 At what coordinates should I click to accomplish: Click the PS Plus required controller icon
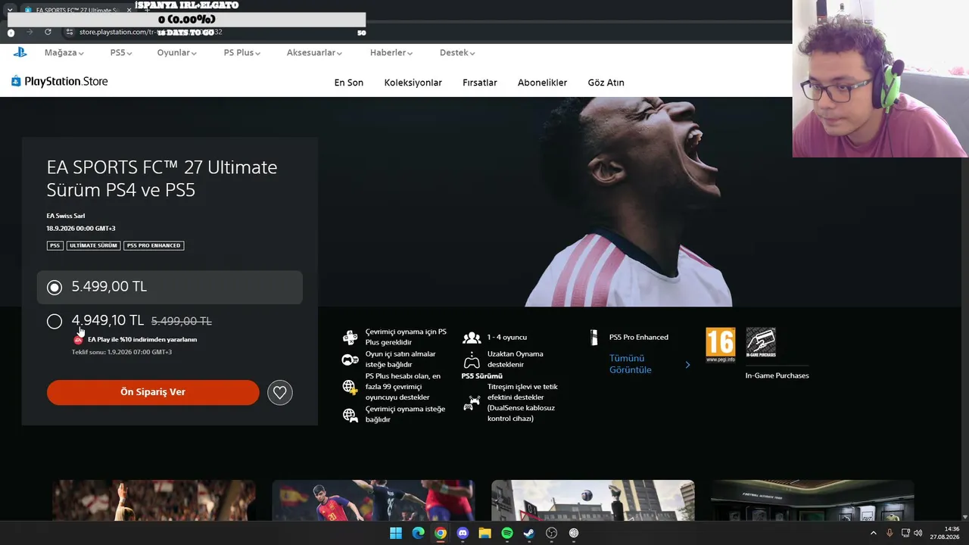pos(350,338)
